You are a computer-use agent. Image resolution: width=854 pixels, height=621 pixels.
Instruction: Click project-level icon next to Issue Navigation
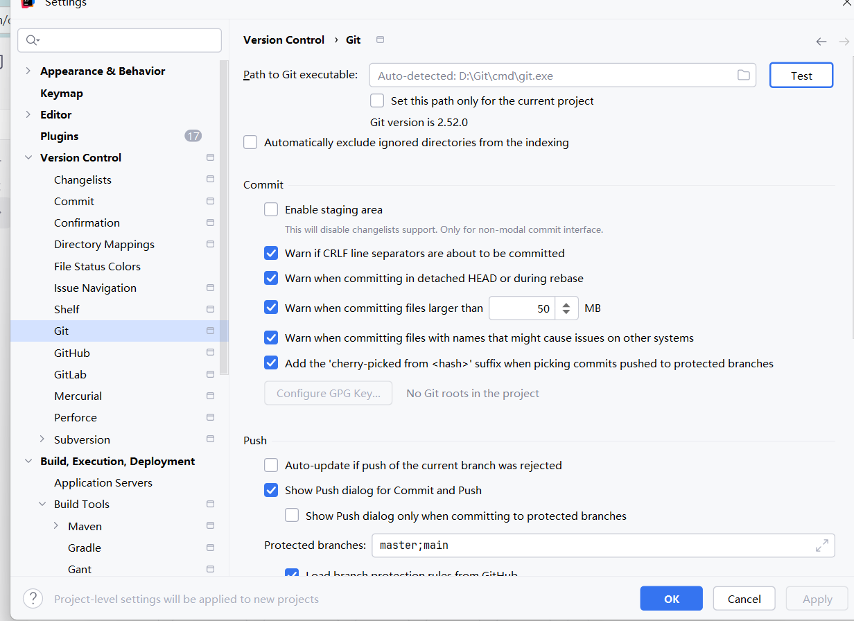point(210,288)
